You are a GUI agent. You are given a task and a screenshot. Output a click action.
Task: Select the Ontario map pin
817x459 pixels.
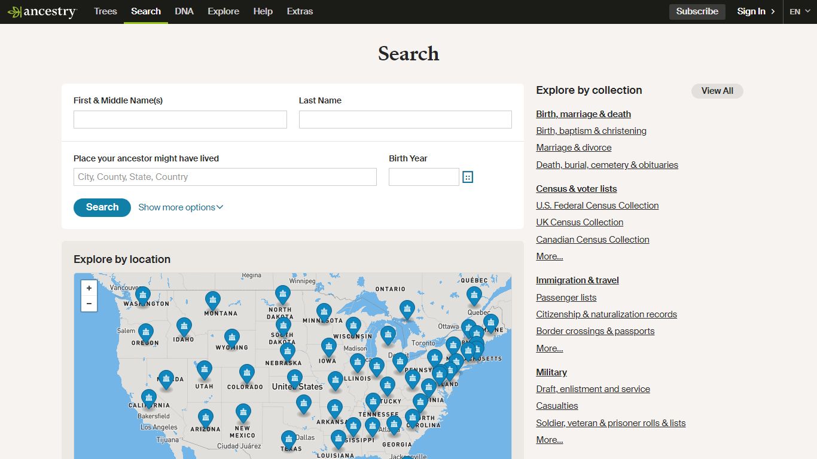coord(407,310)
